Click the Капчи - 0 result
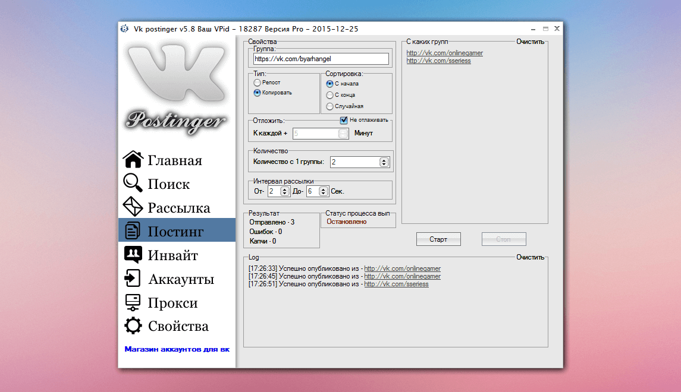The image size is (681, 392). click(263, 241)
